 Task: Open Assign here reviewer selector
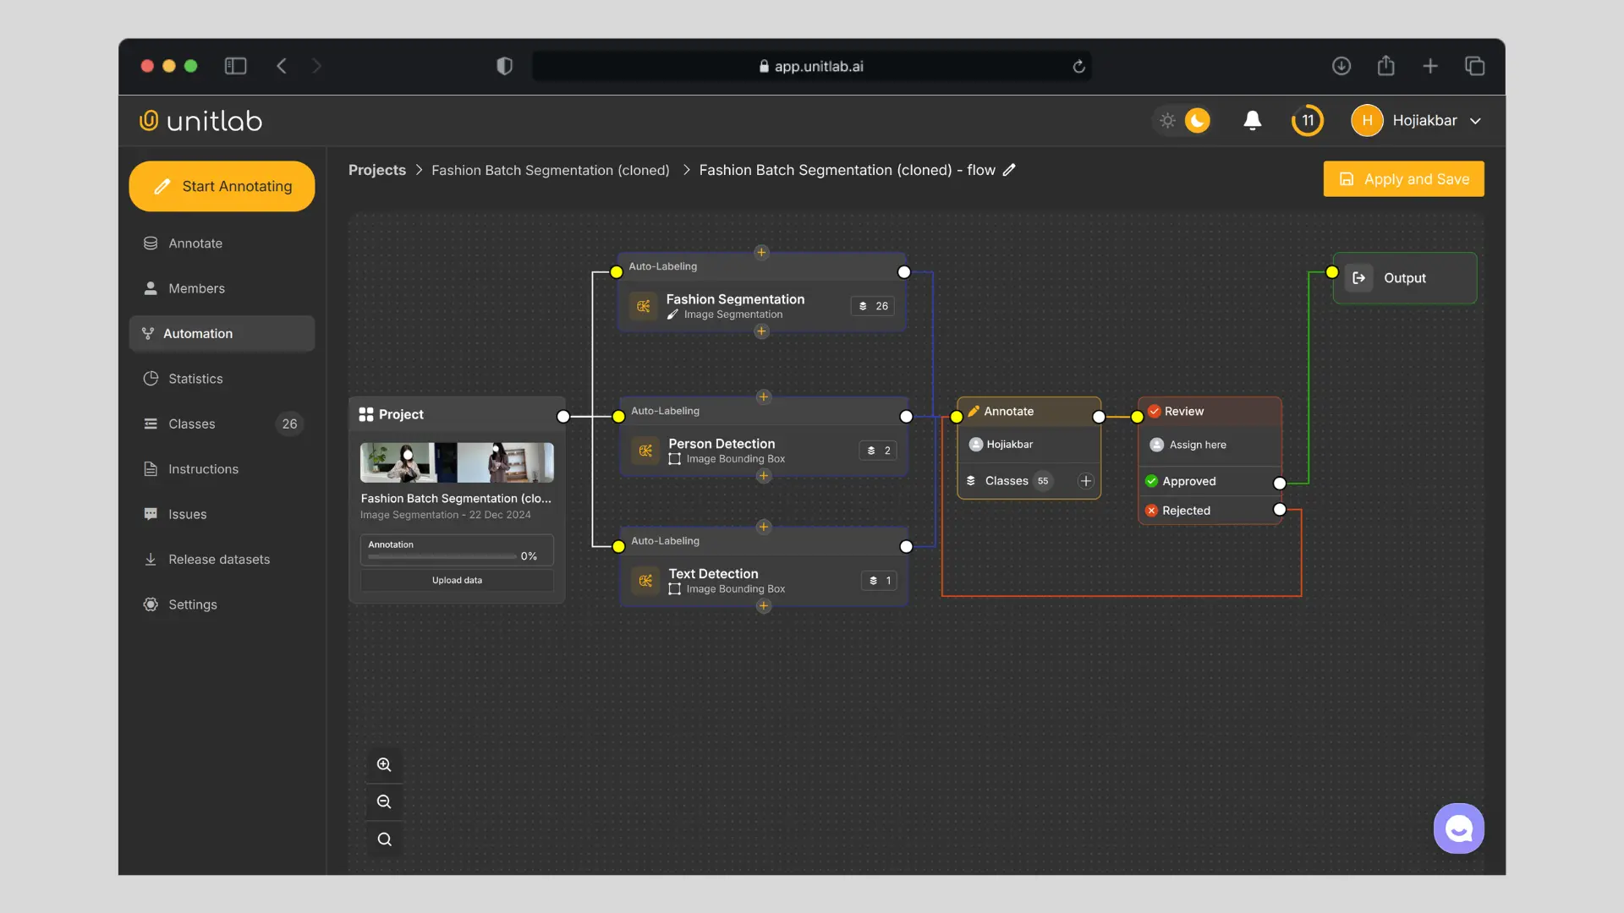[x=1198, y=445]
